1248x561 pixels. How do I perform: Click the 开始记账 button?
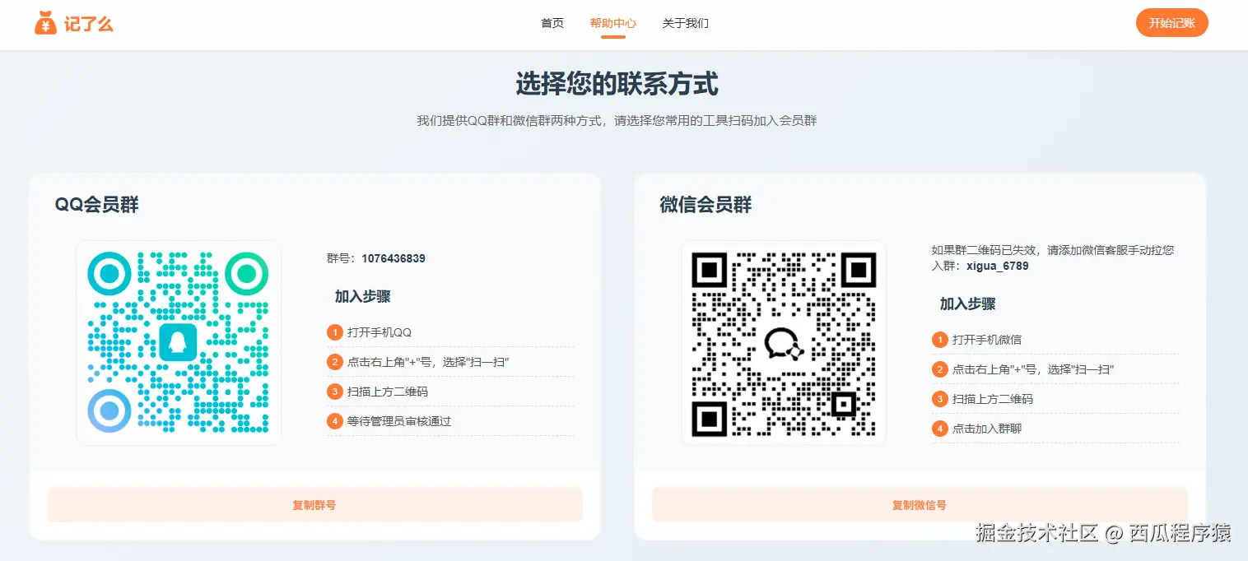[1172, 23]
